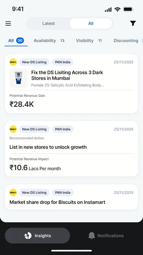This screenshot has height=255, width=143.
Task: Open the hamburger menu
Action: [8, 24]
